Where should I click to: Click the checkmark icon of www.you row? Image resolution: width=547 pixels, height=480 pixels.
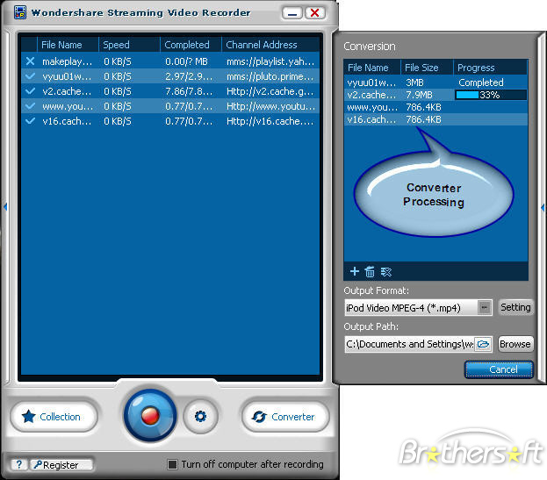coord(31,106)
